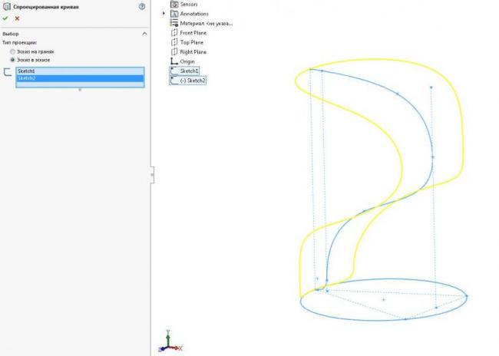Select (-) Sketch2 in feature tree

coord(193,81)
